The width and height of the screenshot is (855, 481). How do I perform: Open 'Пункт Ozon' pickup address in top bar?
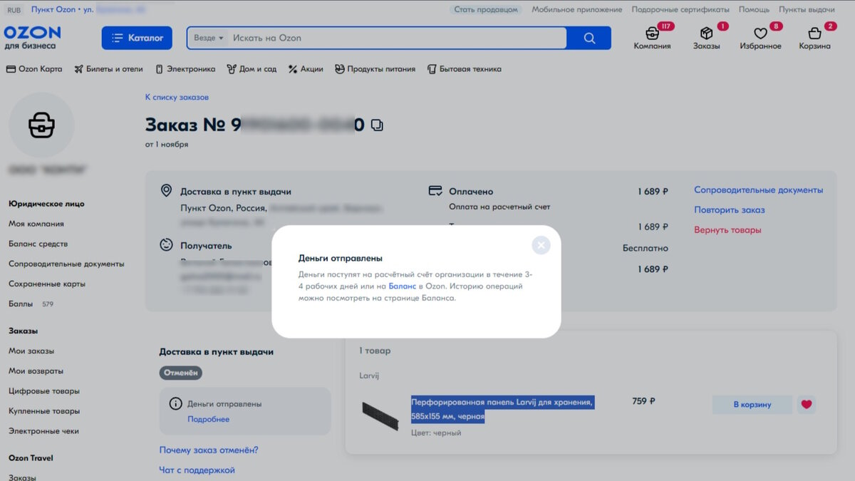[x=88, y=10]
